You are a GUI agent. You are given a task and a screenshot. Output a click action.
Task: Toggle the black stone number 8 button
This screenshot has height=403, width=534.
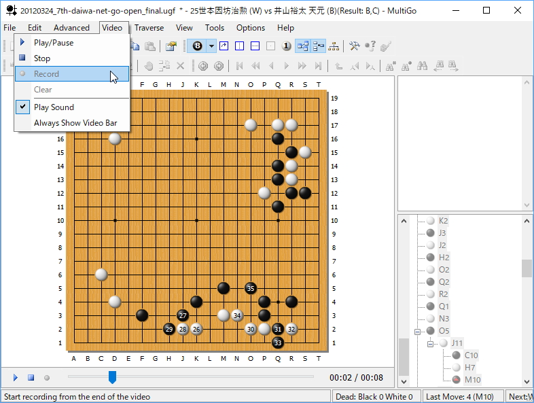(x=197, y=46)
